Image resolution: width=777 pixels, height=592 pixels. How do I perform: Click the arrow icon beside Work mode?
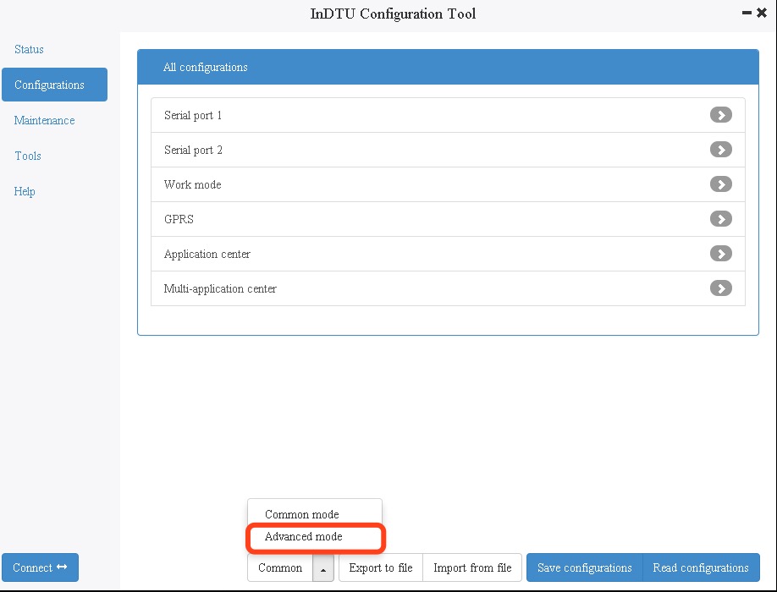tap(720, 184)
